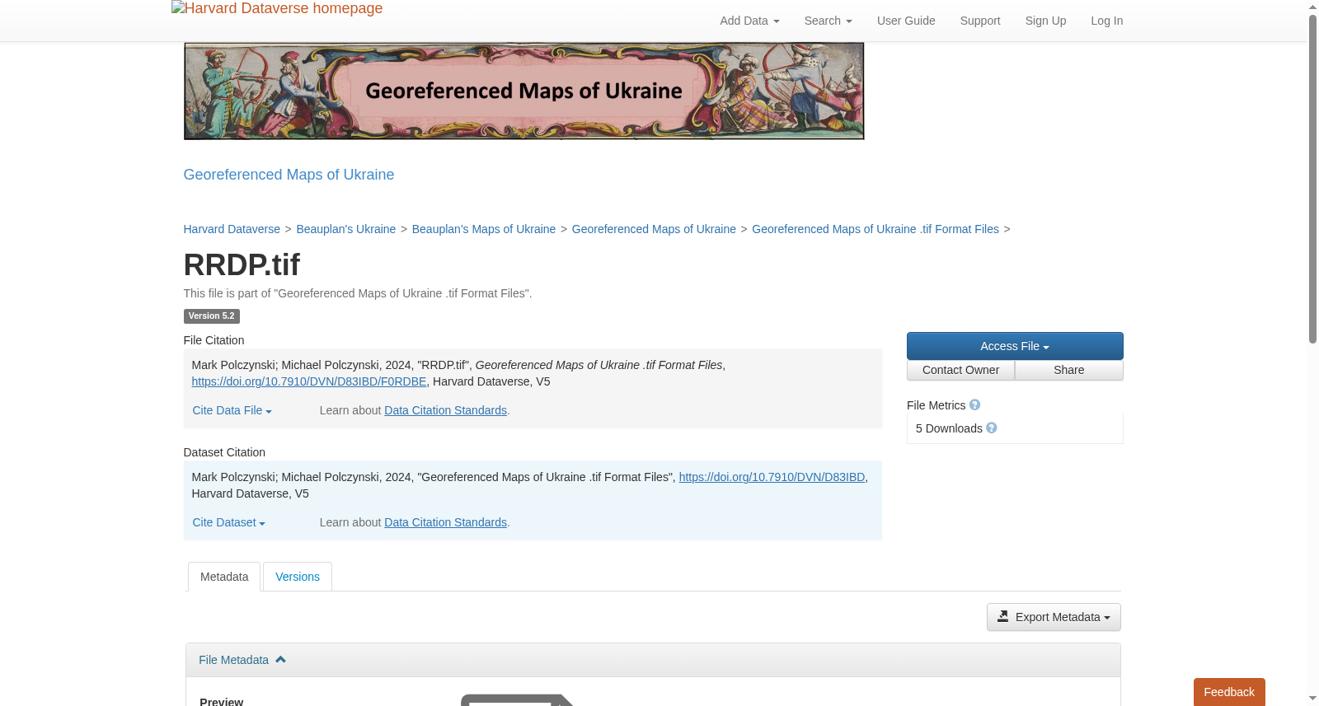Click the page vertical scrollbar thumb
This screenshot has width=1319, height=706.
coord(1312,178)
